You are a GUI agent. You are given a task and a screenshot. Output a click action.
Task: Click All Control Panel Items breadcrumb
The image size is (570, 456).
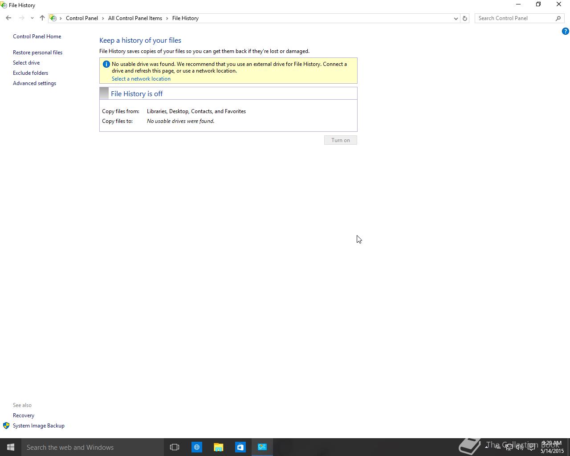pyautogui.click(x=135, y=18)
